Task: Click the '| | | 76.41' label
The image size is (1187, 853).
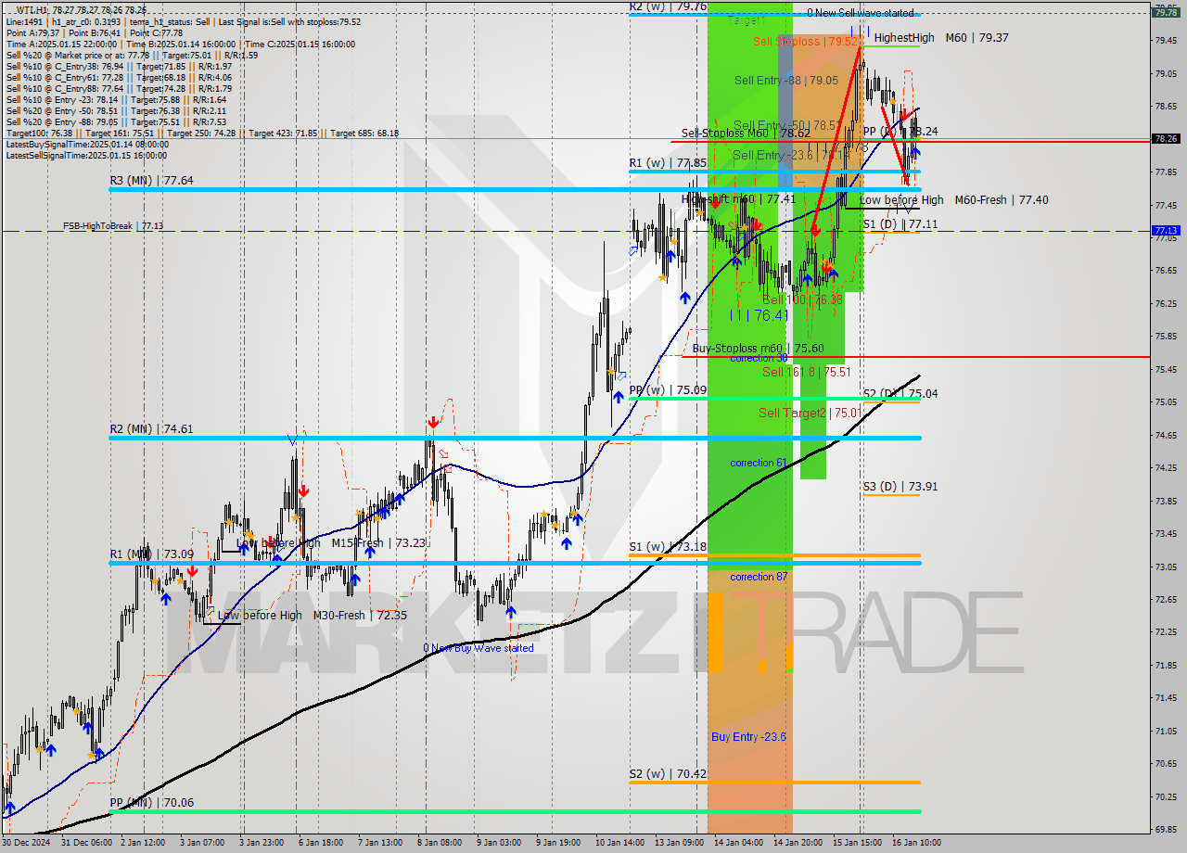Action: tap(759, 315)
